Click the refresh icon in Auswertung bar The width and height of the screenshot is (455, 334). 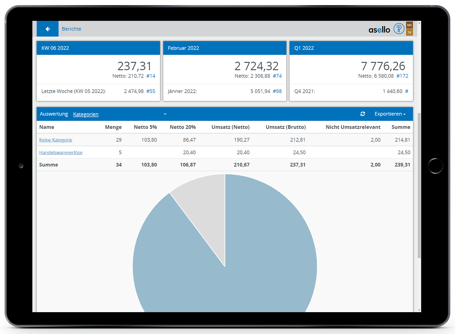[362, 114]
